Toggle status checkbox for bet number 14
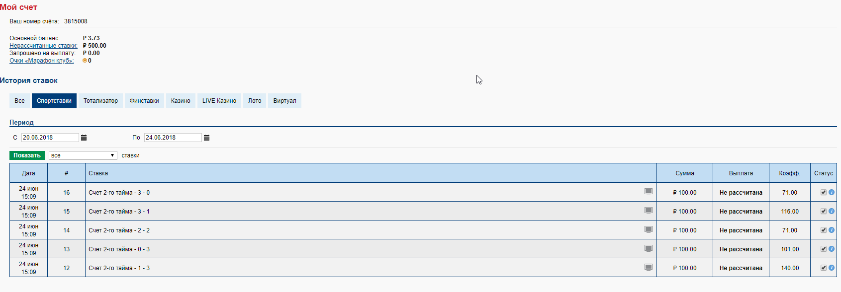 coord(824,230)
